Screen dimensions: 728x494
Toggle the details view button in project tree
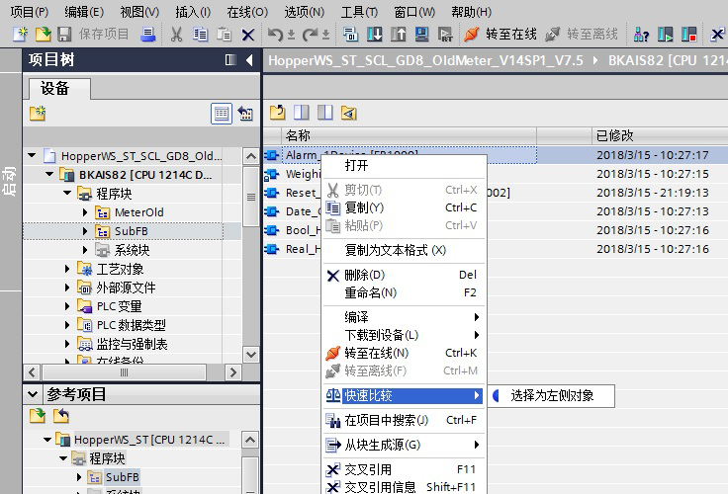[x=222, y=114]
